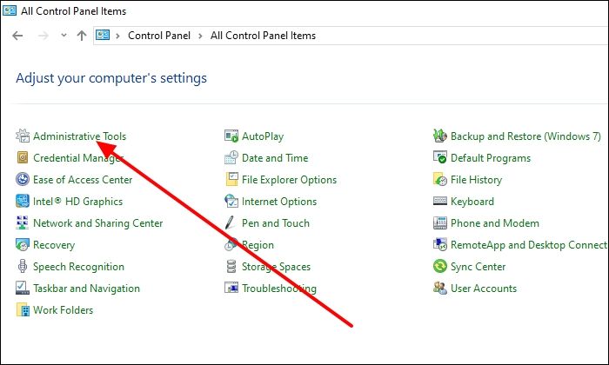Click the Credential Manager safe icon
Screen dimensions: 609x365
[23, 158]
